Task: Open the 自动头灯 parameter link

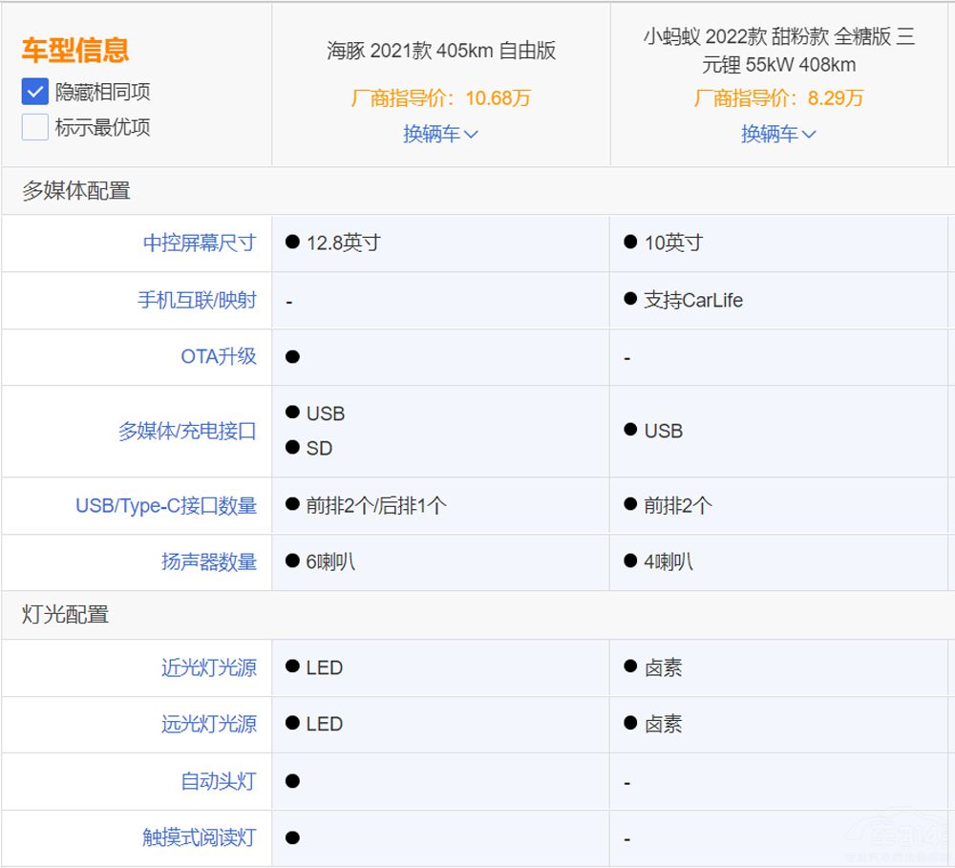Action: pyautogui.click(x=219, y=781)
